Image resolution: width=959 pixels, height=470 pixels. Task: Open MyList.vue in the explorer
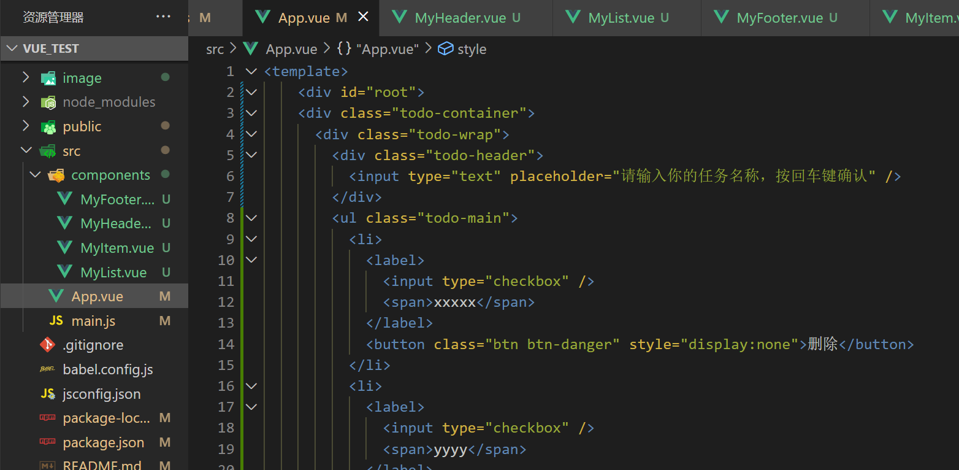(113, 272)
